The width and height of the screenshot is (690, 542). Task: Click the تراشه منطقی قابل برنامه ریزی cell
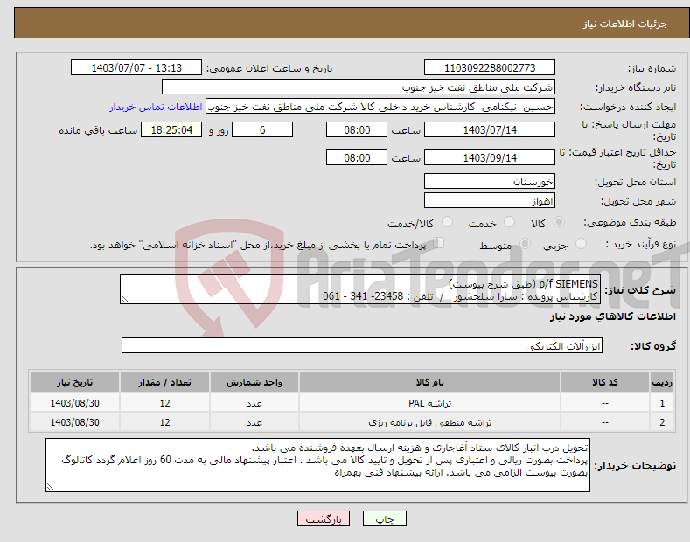(x=429, y=422)
